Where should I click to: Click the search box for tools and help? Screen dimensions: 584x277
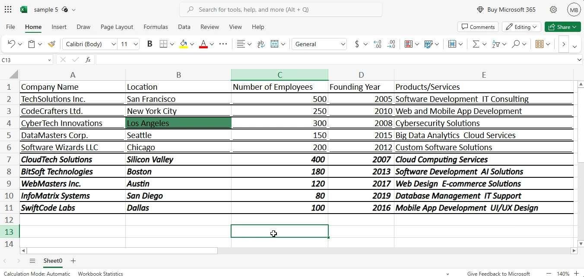tap(281, 9)
